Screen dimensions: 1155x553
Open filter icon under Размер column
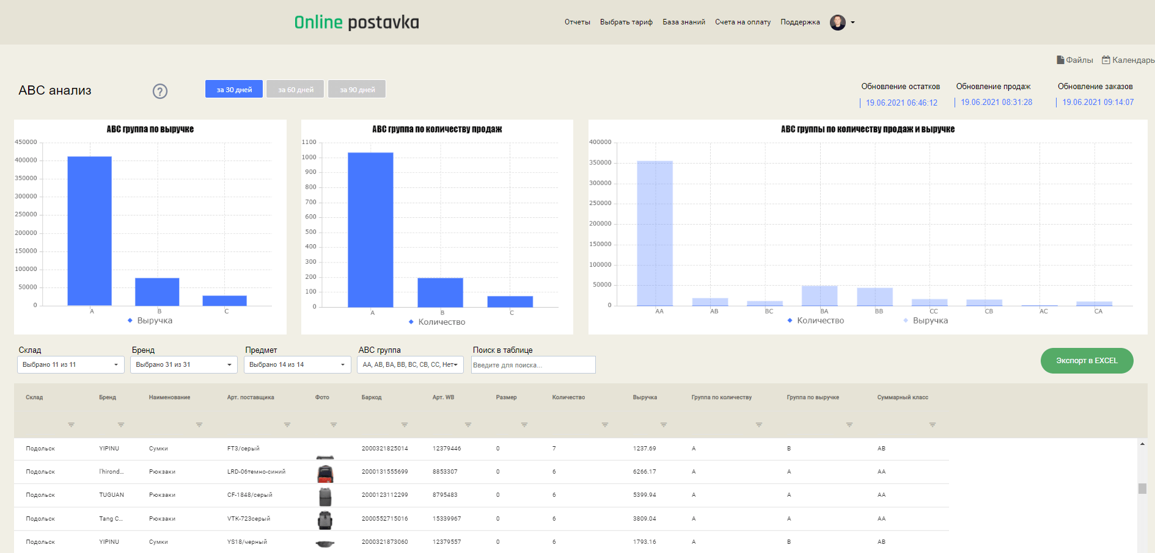pyautogui.click(x=524, y=425)
